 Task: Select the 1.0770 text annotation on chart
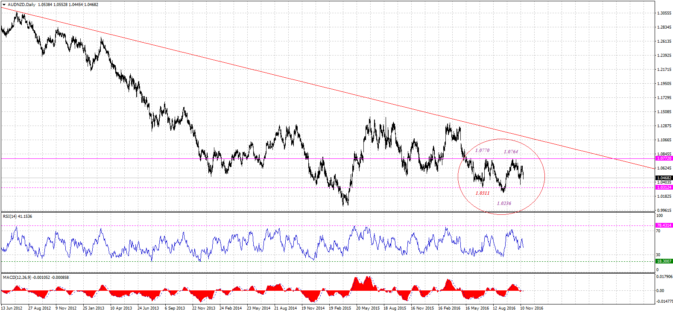482,150
